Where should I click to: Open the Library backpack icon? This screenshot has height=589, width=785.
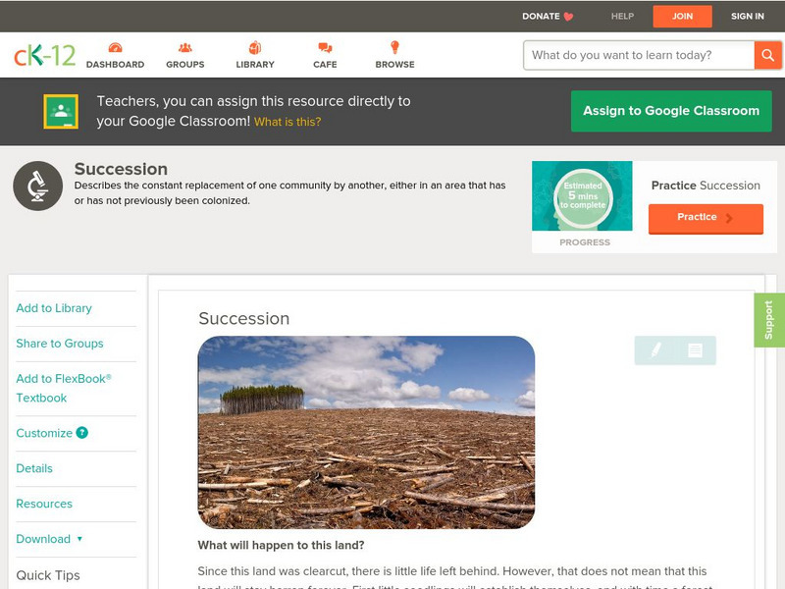tap(255, 47)
